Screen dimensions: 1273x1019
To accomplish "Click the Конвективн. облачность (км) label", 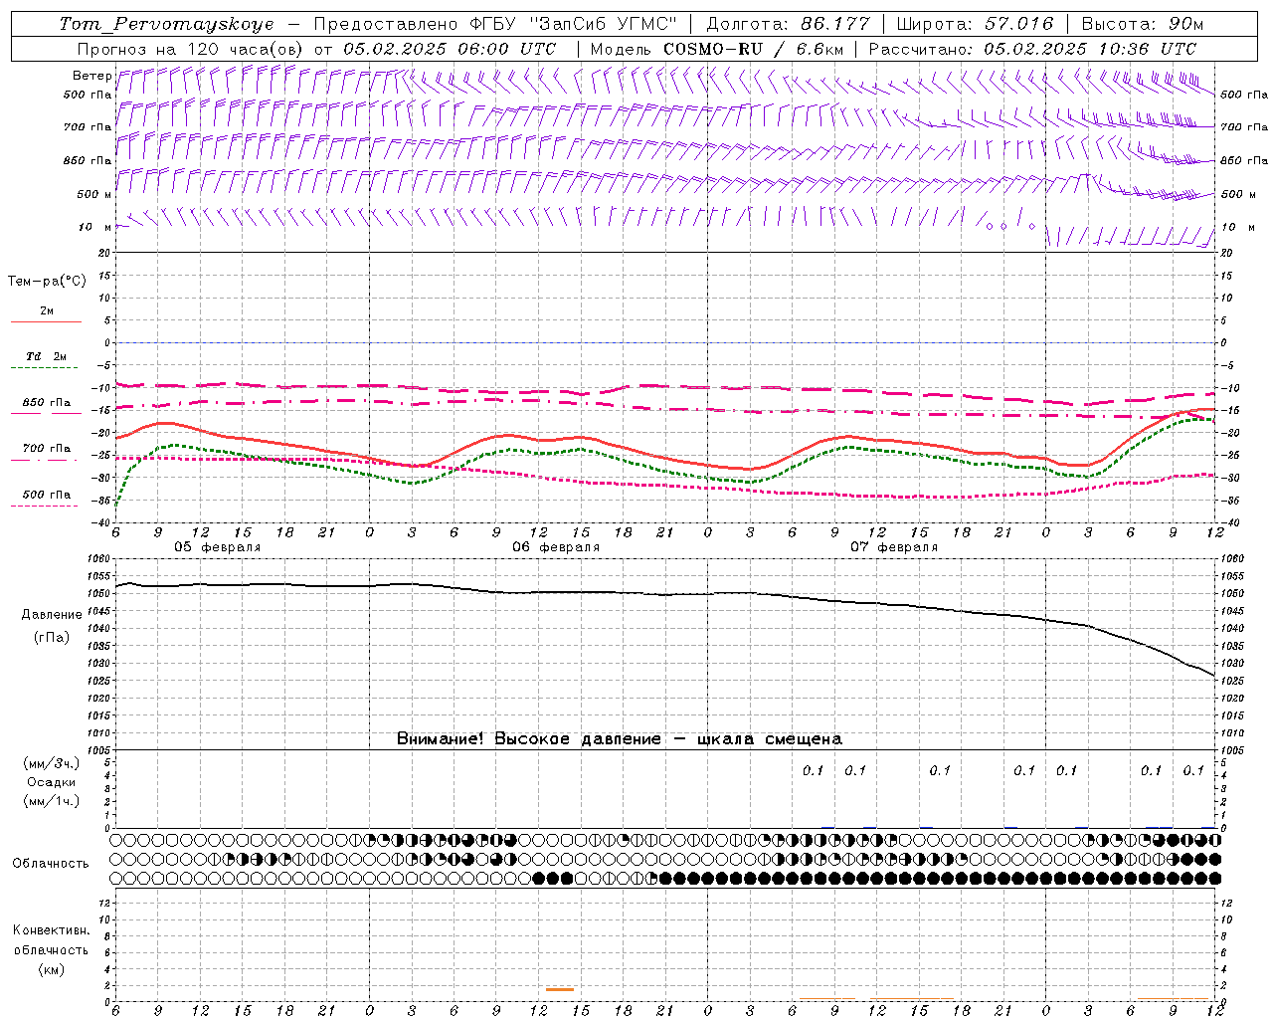I will coord(51,949).
